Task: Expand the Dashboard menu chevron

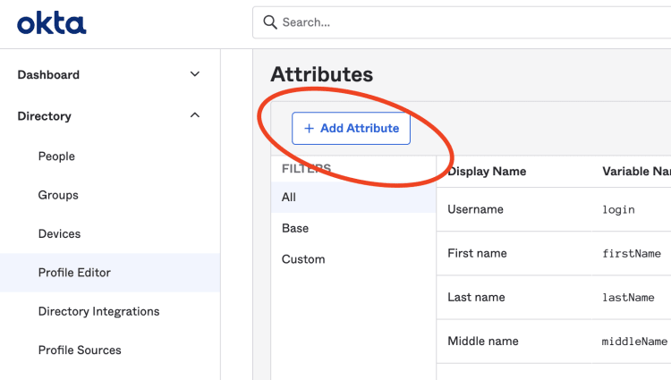Action: 195,74
